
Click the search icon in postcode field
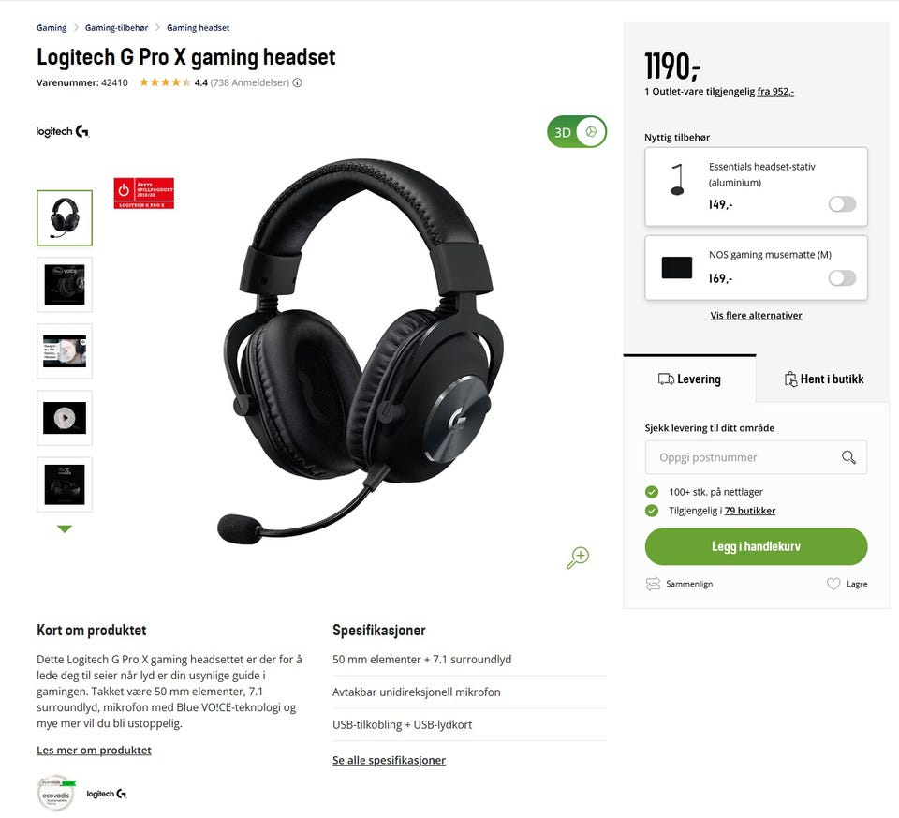pos(848,457)
